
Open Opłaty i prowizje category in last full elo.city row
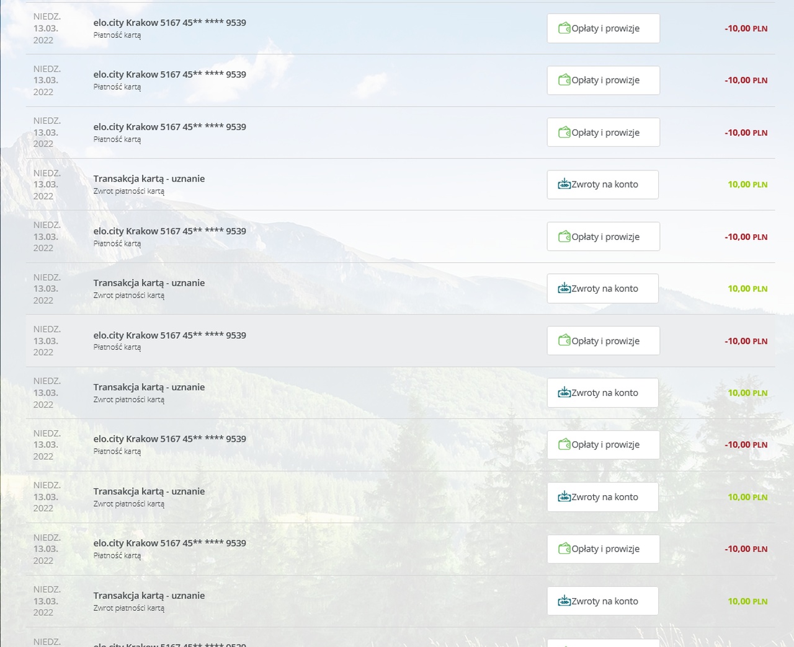click(603, 549)
